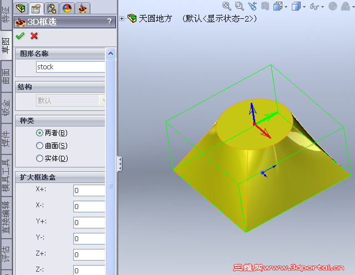
Task: Open the ConfigurationManager tab
Action: pos(52,9)
